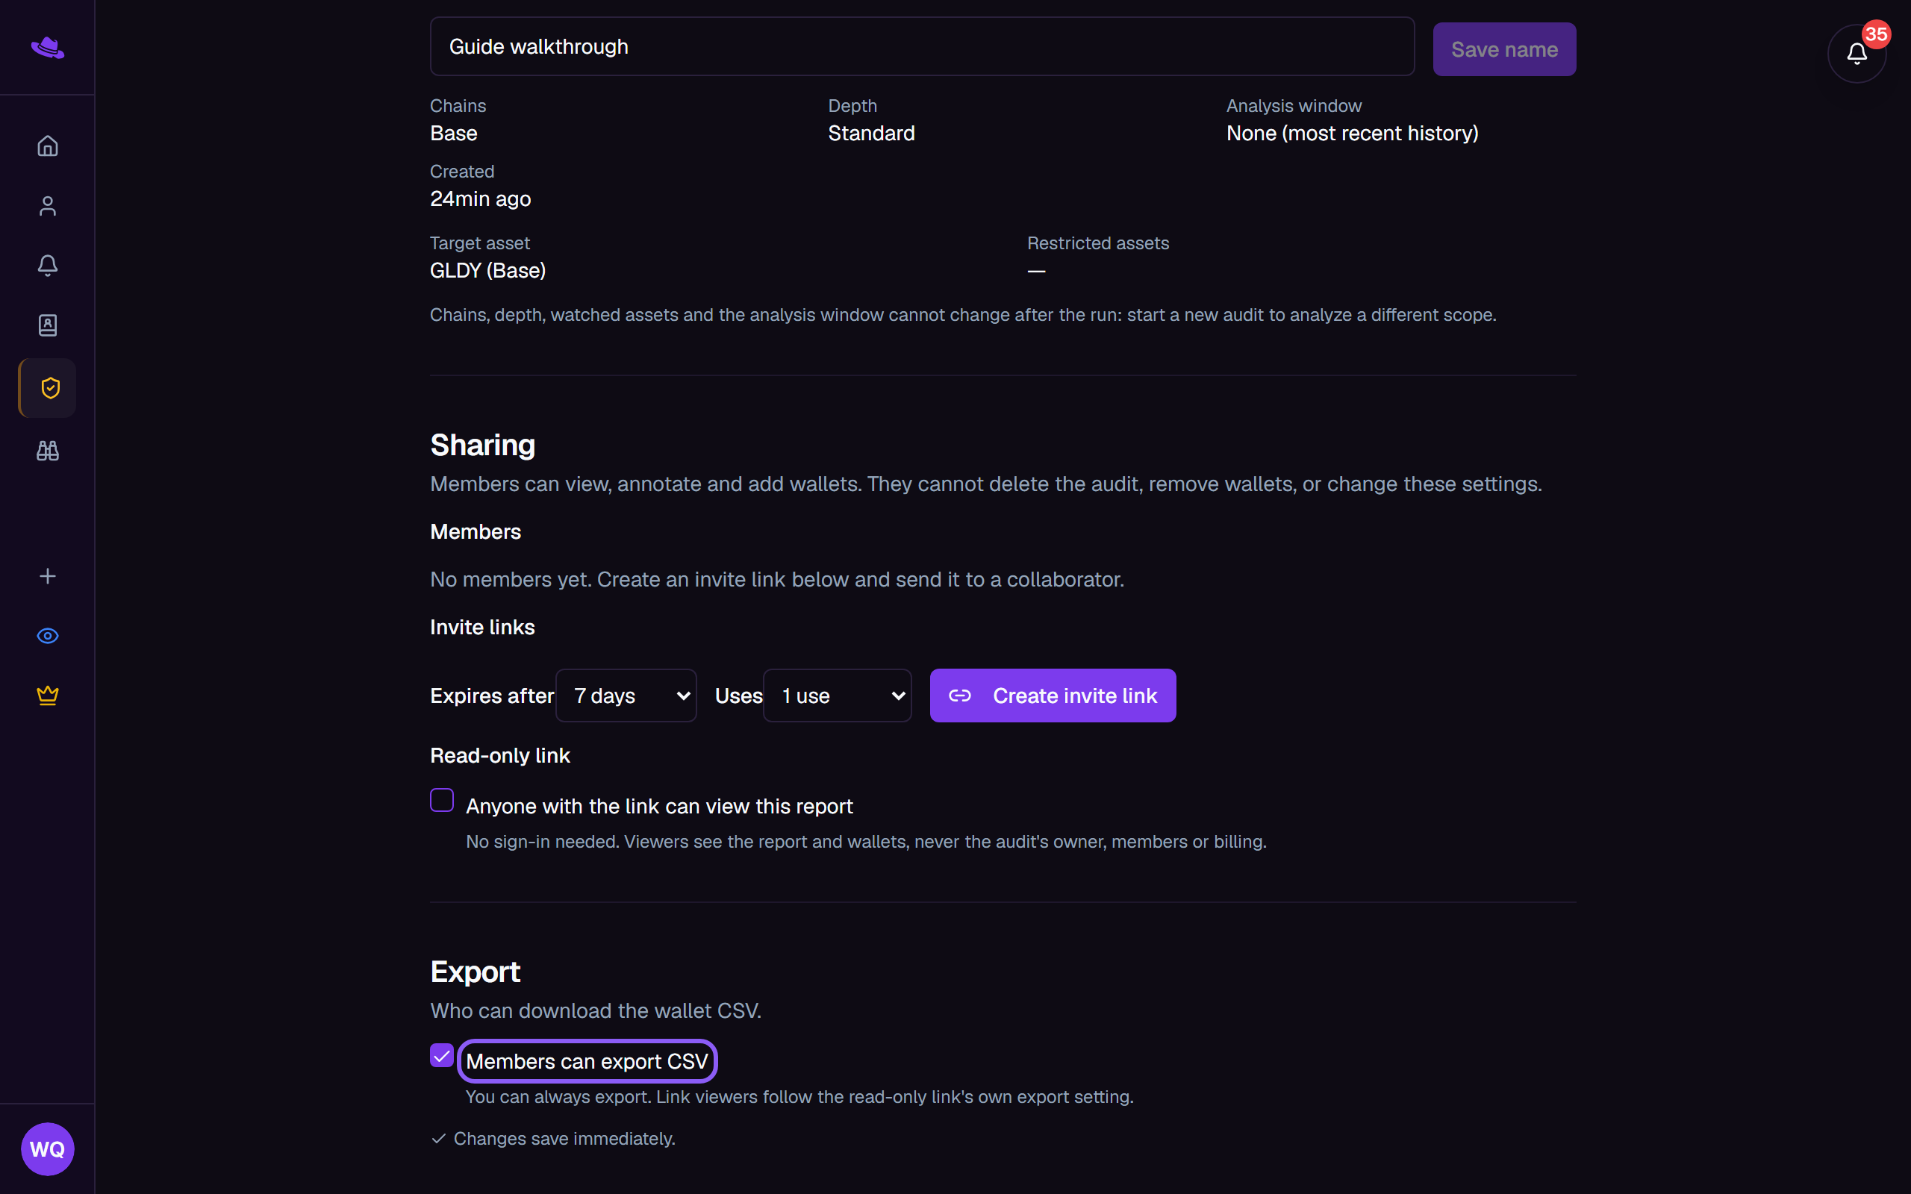Screen dimensions: 1911x1194
Task: Click the purple hat logo icon
Action: point(47,47)
